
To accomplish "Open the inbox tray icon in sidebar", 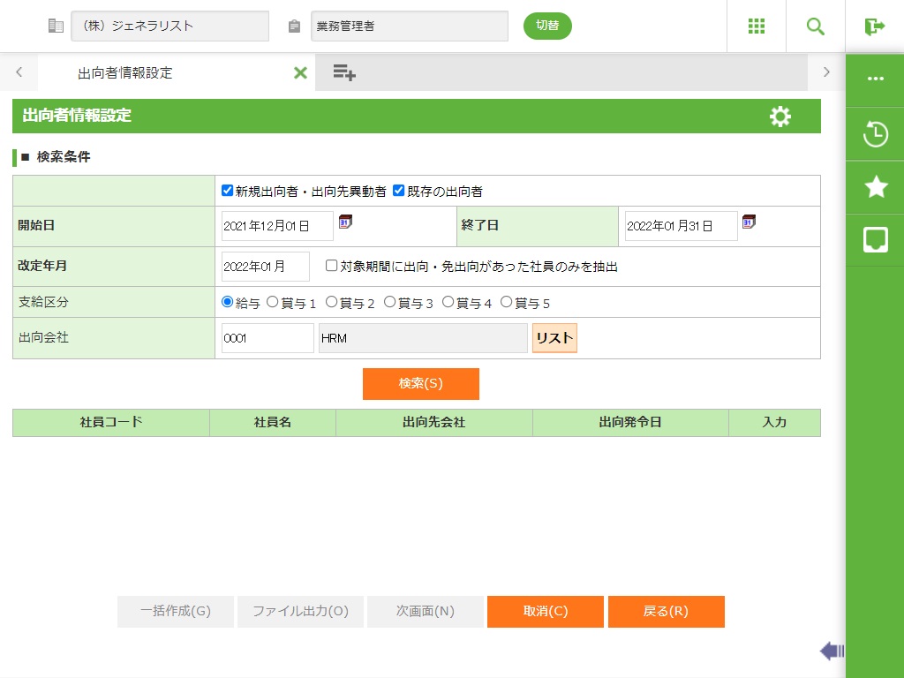I will point(875,239).
